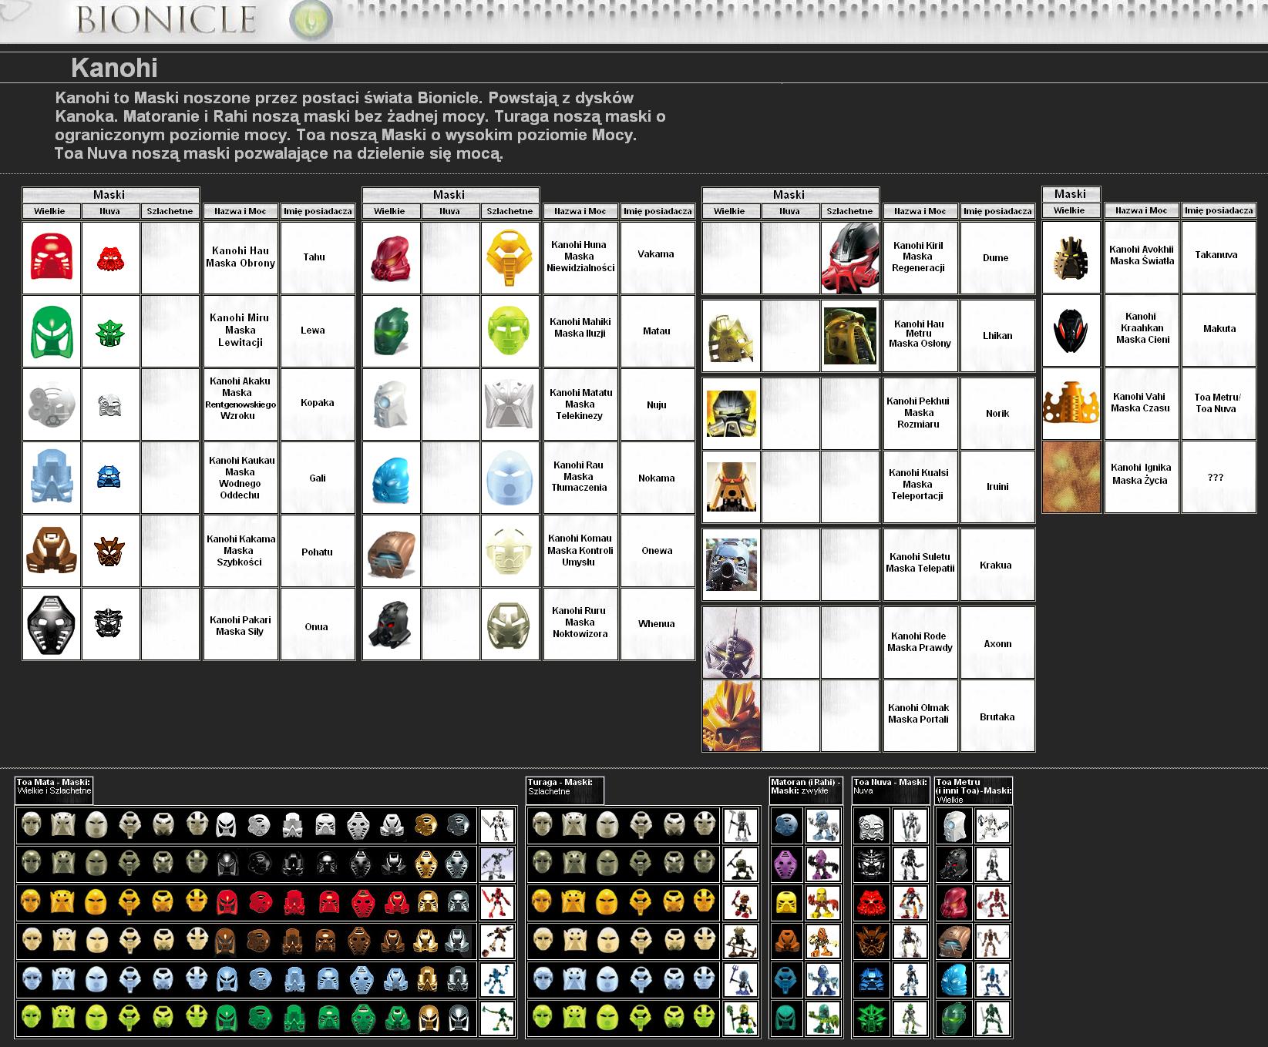
Task: Click the dark red Huna great mask in Vakama's row
Action: click(x=392, y=257)
